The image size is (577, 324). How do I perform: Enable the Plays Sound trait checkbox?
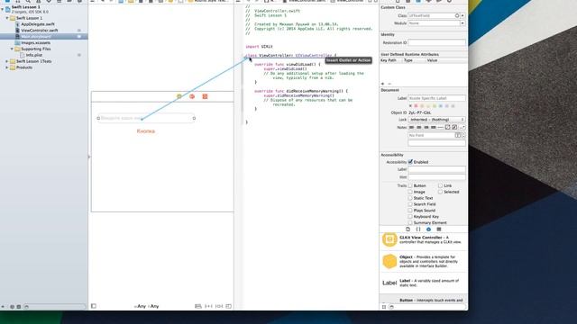coord(410,211)
